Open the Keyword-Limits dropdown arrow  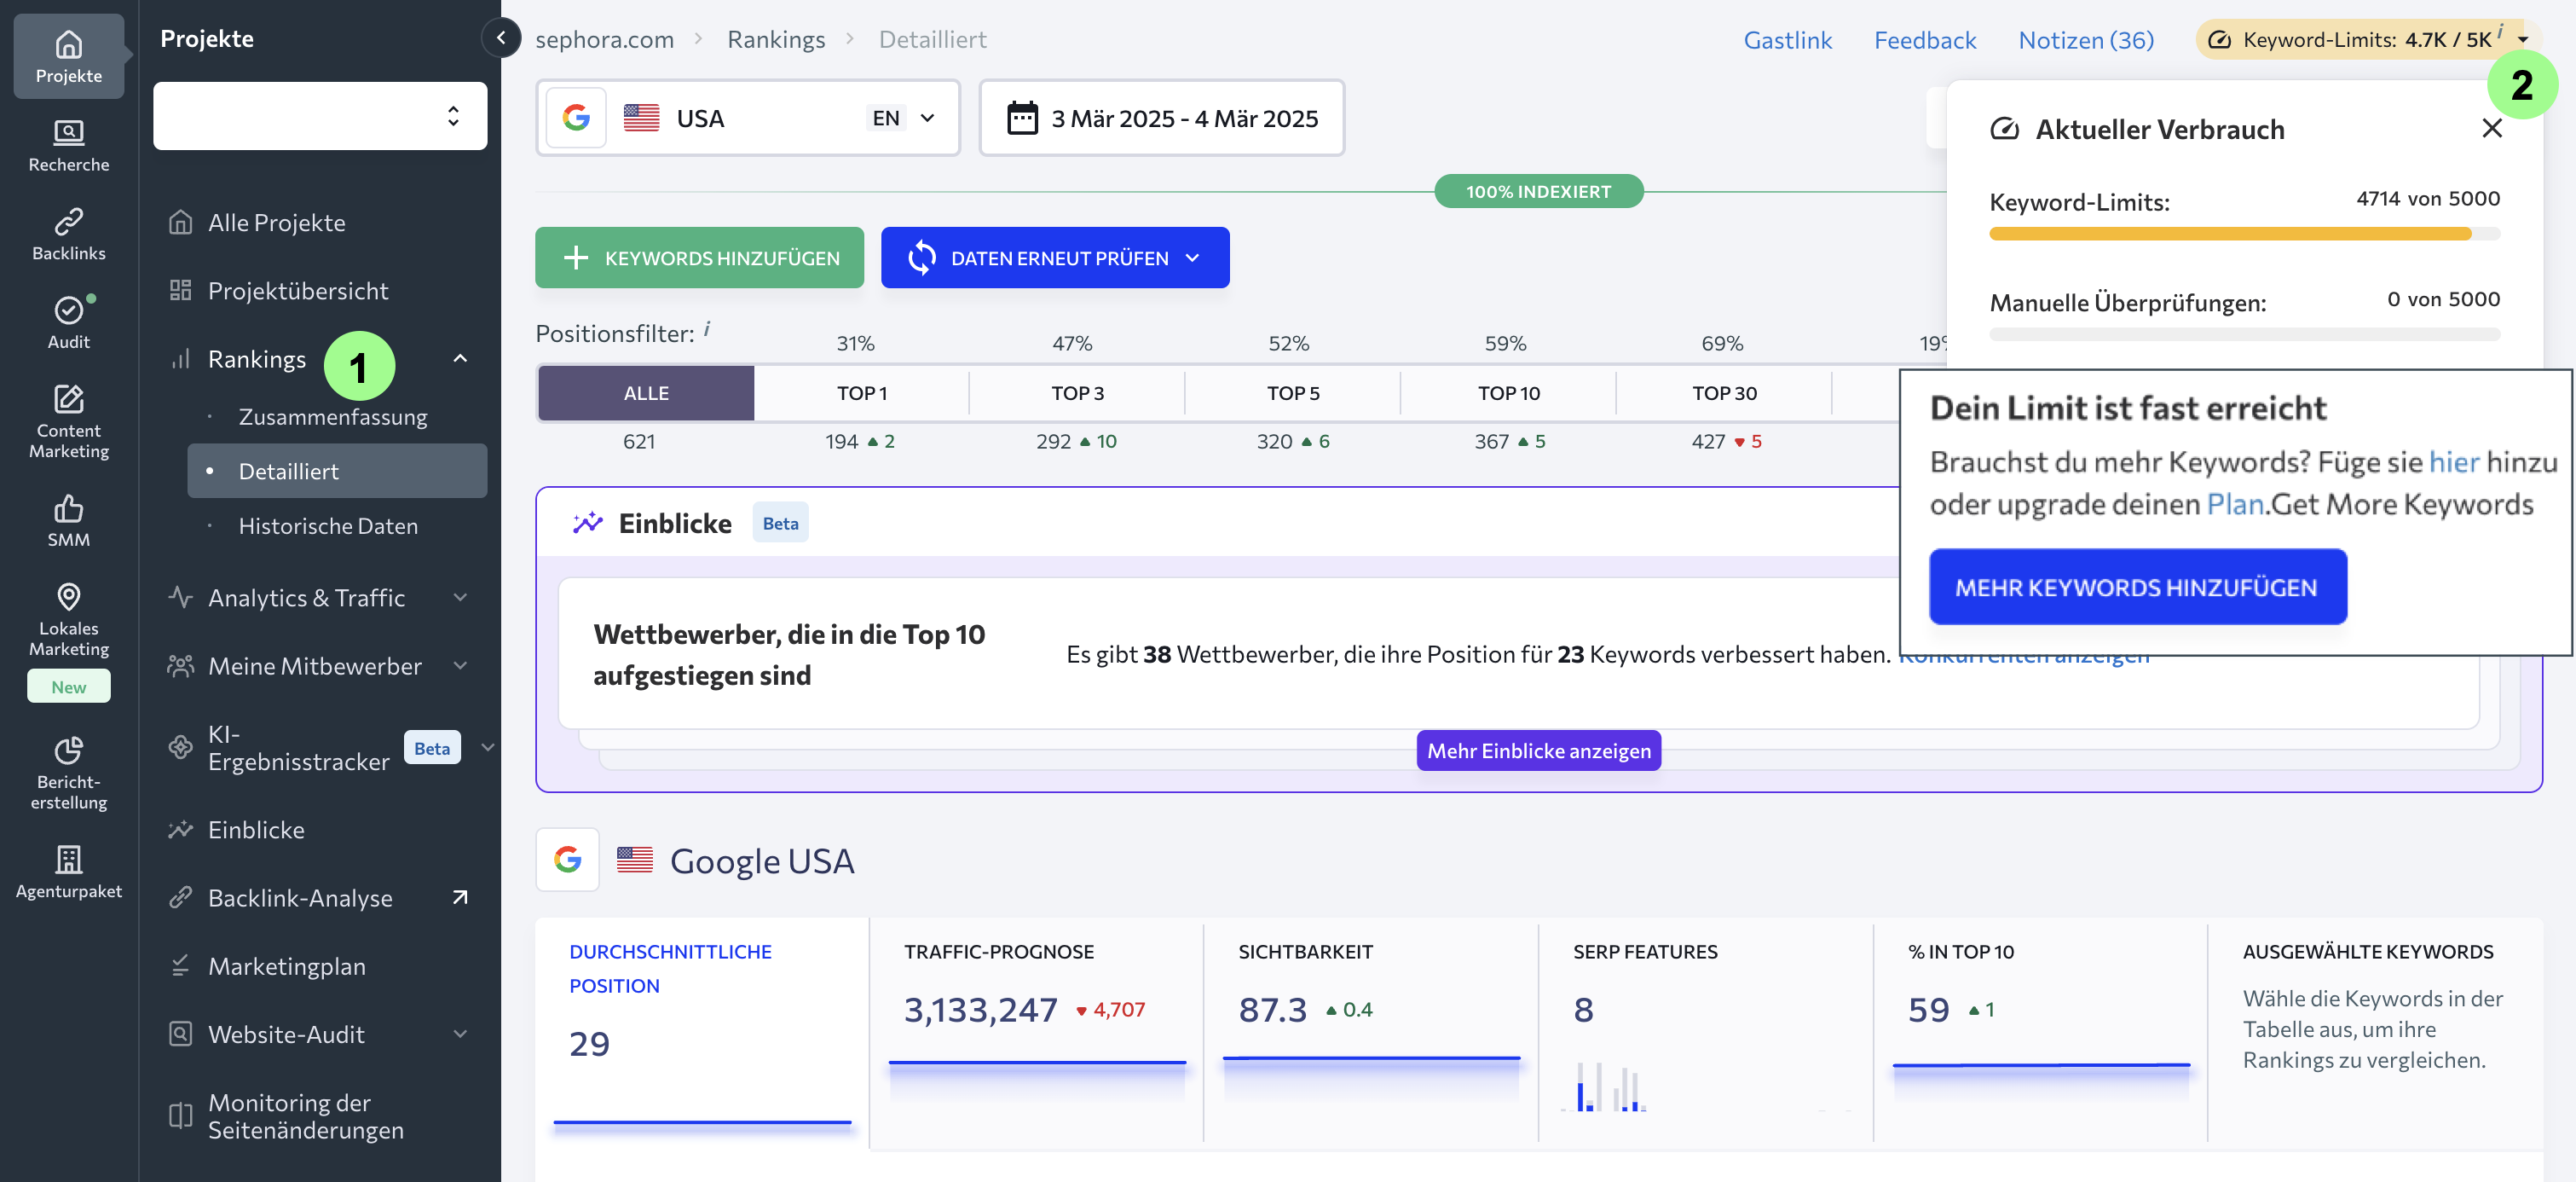[x=2523, y=39]
